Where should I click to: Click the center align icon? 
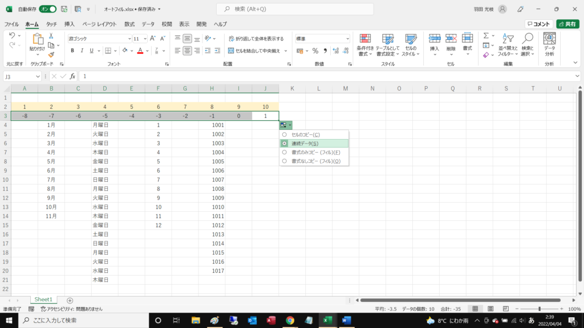pos(187,51)
